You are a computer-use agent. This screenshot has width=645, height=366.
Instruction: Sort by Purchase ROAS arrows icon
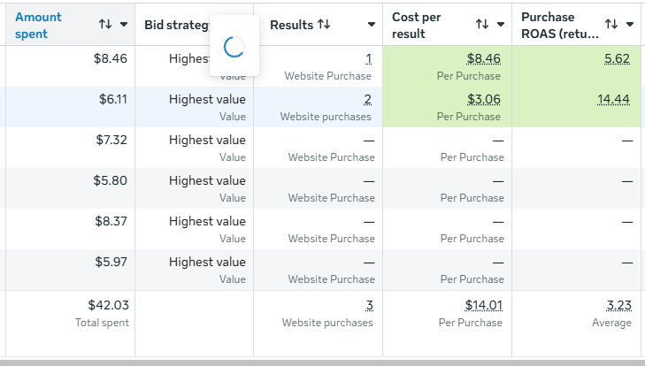611,24
